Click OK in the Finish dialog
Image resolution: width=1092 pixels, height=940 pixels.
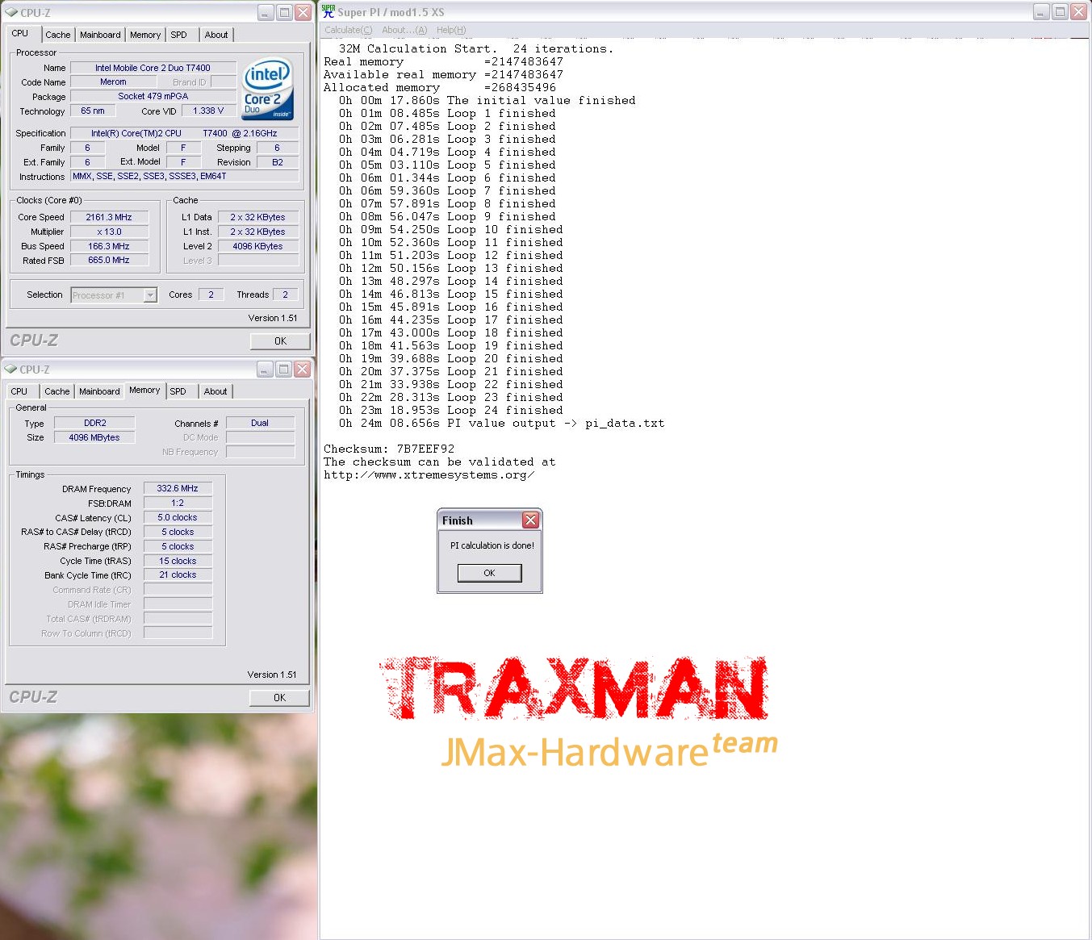point(489,573)
